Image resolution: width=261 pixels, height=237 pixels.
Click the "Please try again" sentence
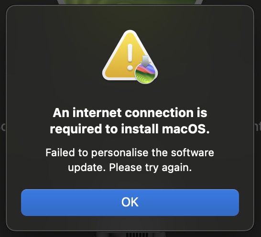(151, 168)
